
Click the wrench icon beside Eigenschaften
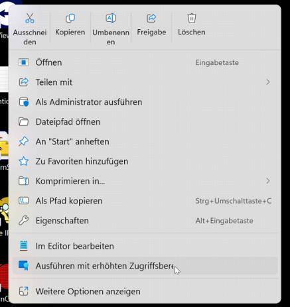pos(23,221)
